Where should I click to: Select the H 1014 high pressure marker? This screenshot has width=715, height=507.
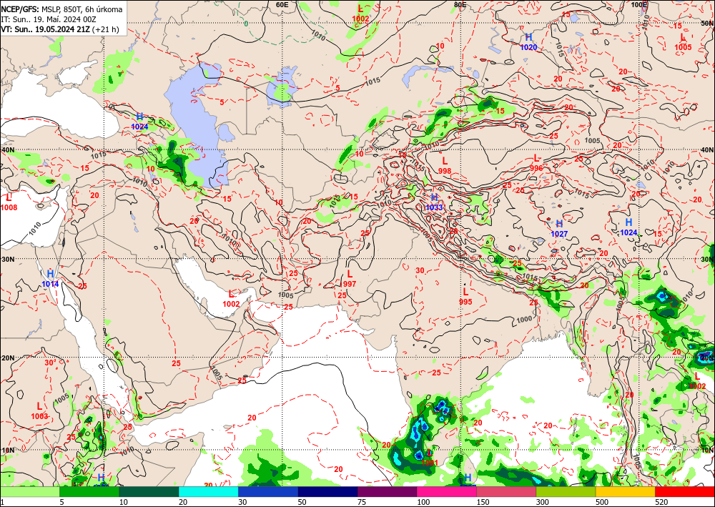50,279
